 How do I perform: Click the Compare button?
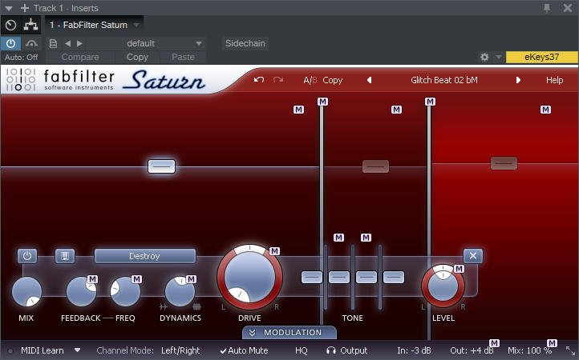point(80,57)
